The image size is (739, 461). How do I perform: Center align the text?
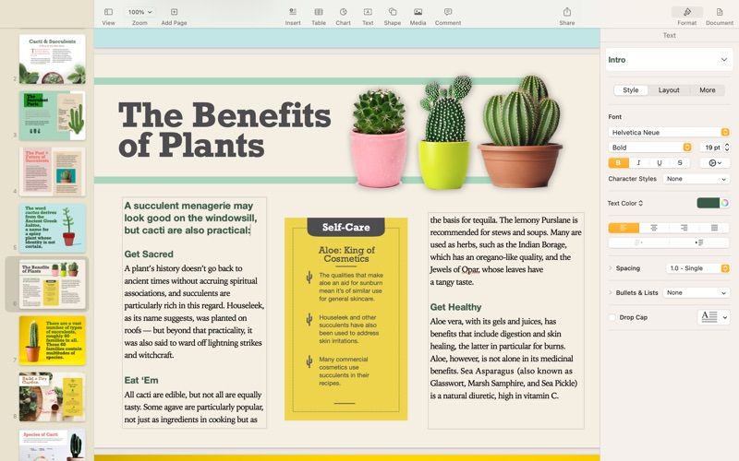point(654,228)
